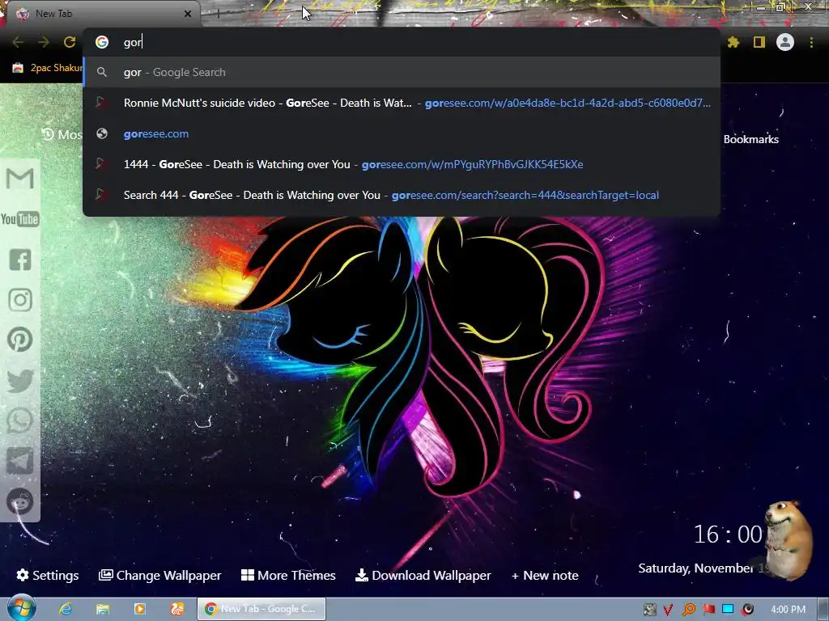The height and width of the screenshot is (621, 829).
Task: Open the Chrome extensions puzzle icon
Action: tap(733, 42)
